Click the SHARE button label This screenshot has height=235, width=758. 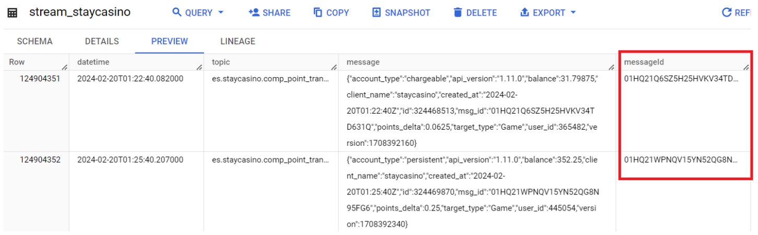277,13
